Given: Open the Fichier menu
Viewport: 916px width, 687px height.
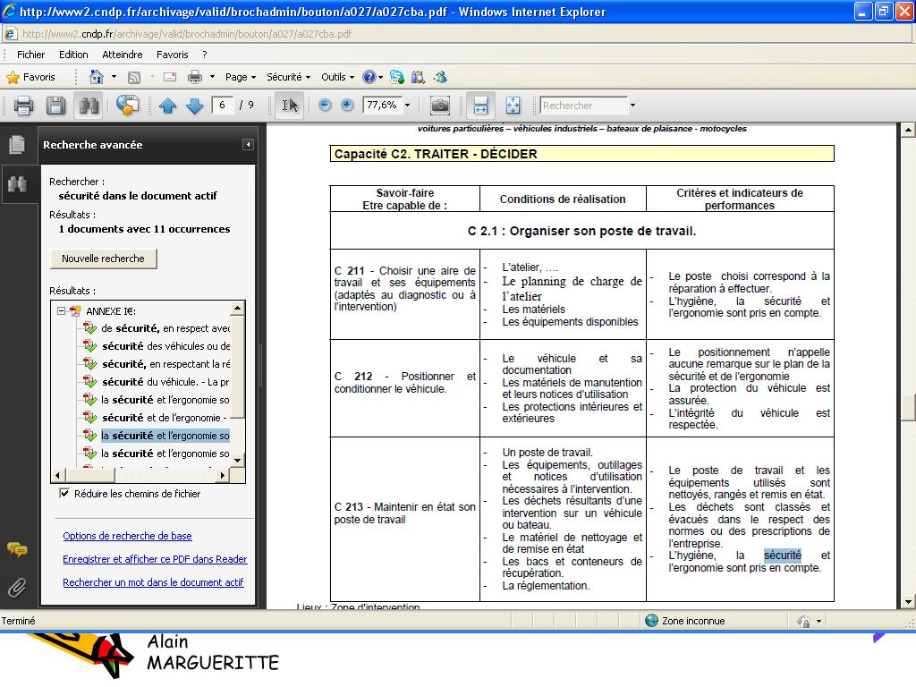Looking at the screenshot, I should point(31,55).
